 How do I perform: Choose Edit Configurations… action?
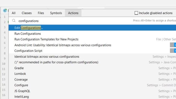[x=92, y=28]
